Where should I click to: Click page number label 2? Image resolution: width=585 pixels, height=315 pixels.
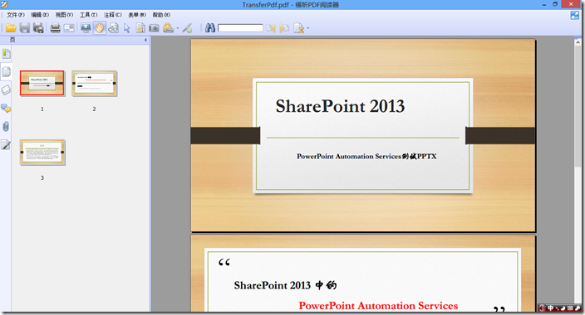point(95,109)
